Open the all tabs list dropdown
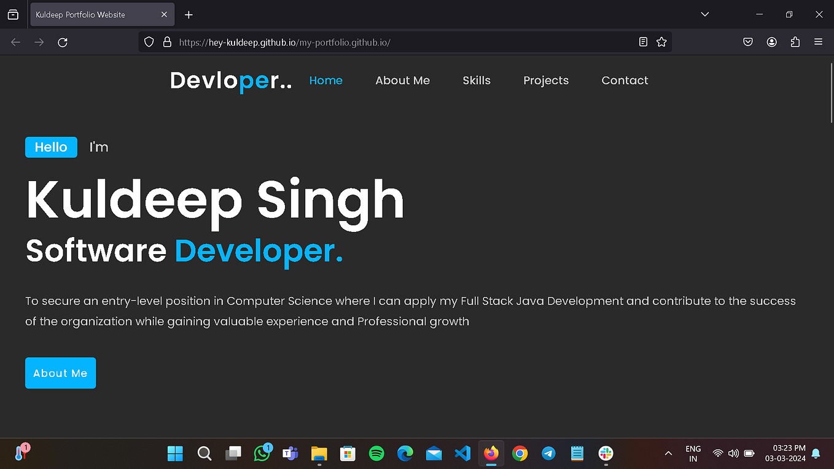The width and height of the screenshot is (834, 469). [704, 14]
